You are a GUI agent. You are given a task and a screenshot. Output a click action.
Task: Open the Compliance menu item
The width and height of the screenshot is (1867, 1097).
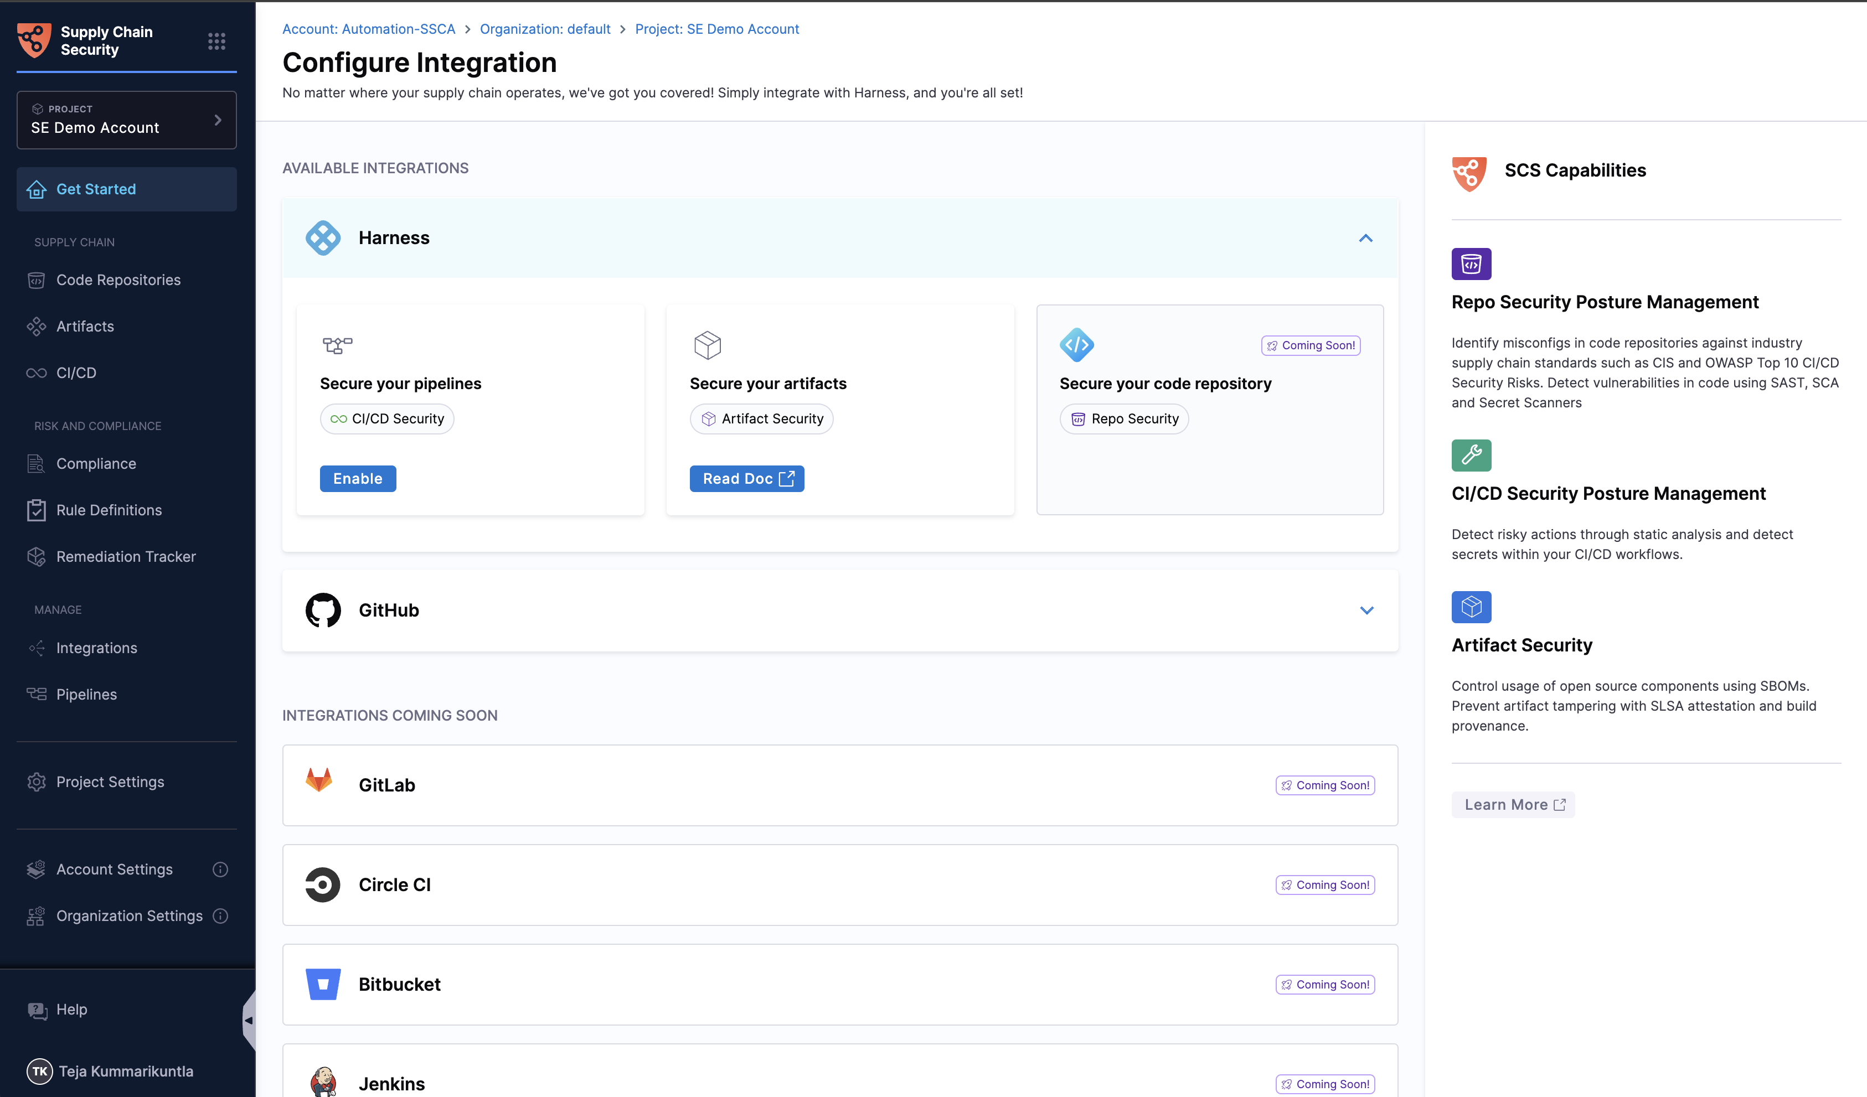96,464
